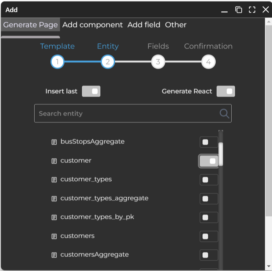Click the Search entity input field

[x=127, y=114]
